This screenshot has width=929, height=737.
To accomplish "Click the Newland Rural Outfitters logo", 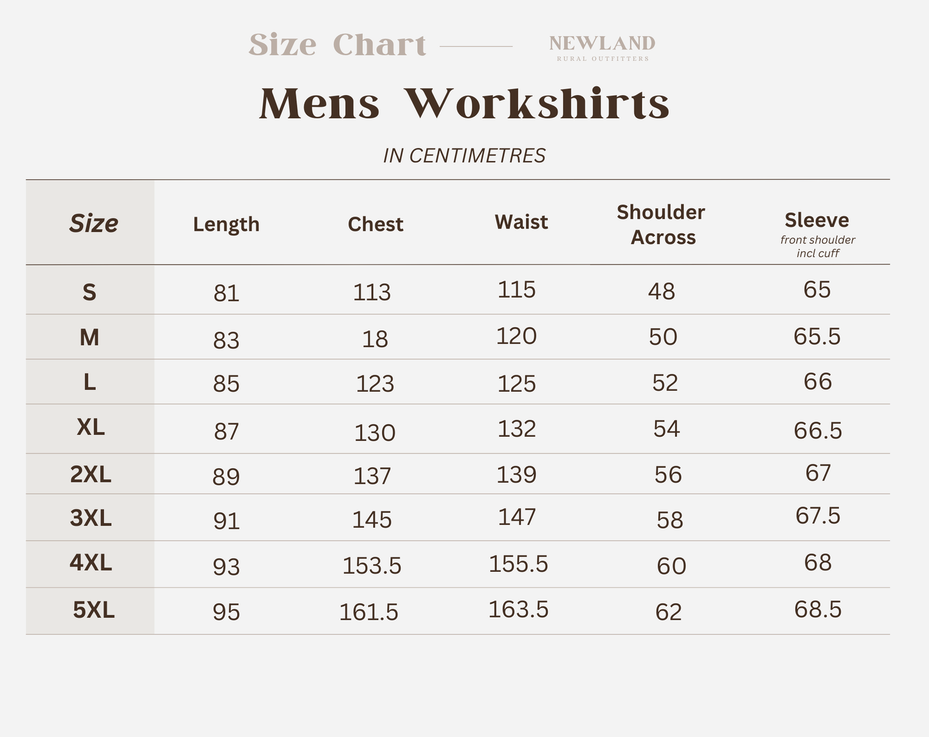I will pos(602,47).
